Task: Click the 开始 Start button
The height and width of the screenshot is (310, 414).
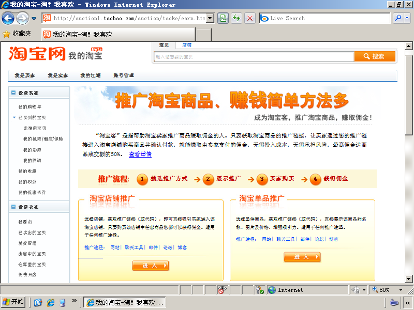Action: click(13, 302)
